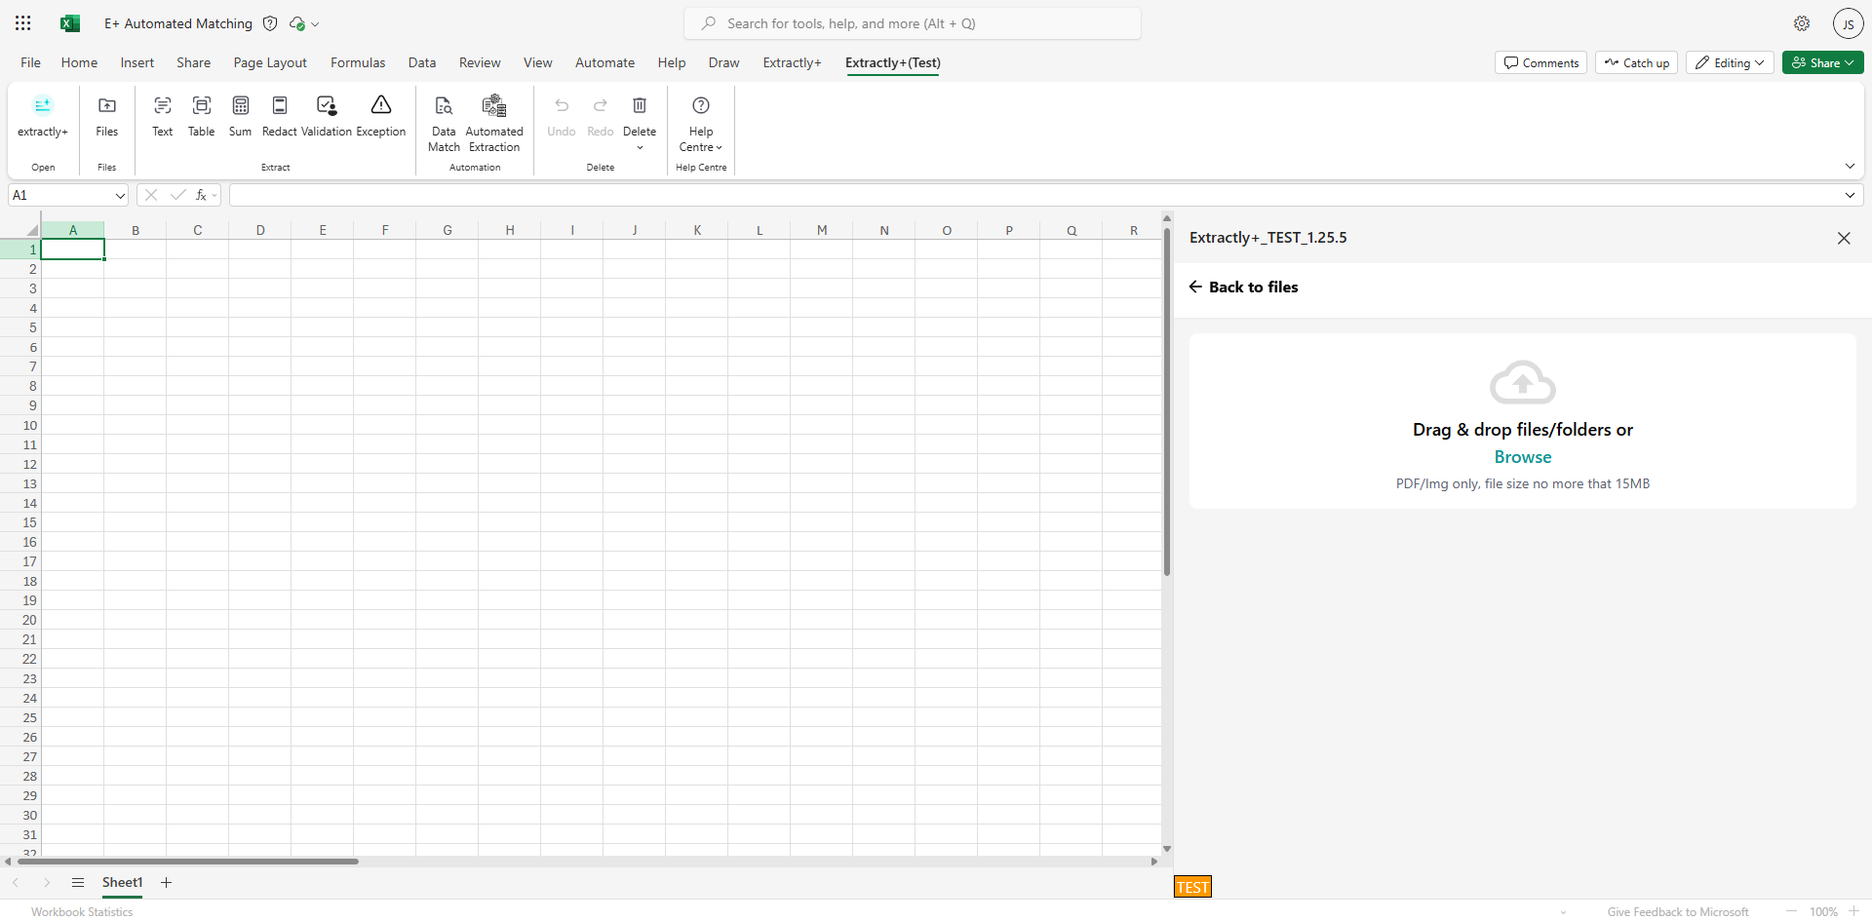Viewport: 1872px width, 921px height.
Task: Click the Exception warning icon
Action: tap(381, 116)
